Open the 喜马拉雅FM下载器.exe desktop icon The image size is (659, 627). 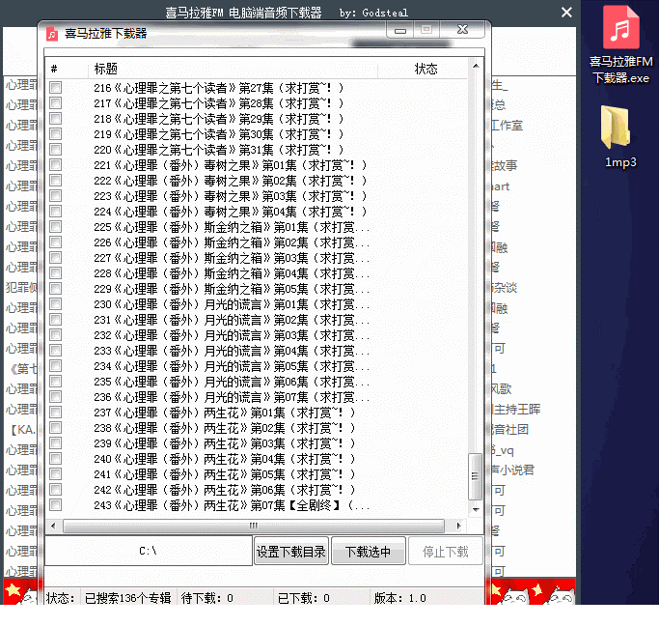(x=620, y=45)
